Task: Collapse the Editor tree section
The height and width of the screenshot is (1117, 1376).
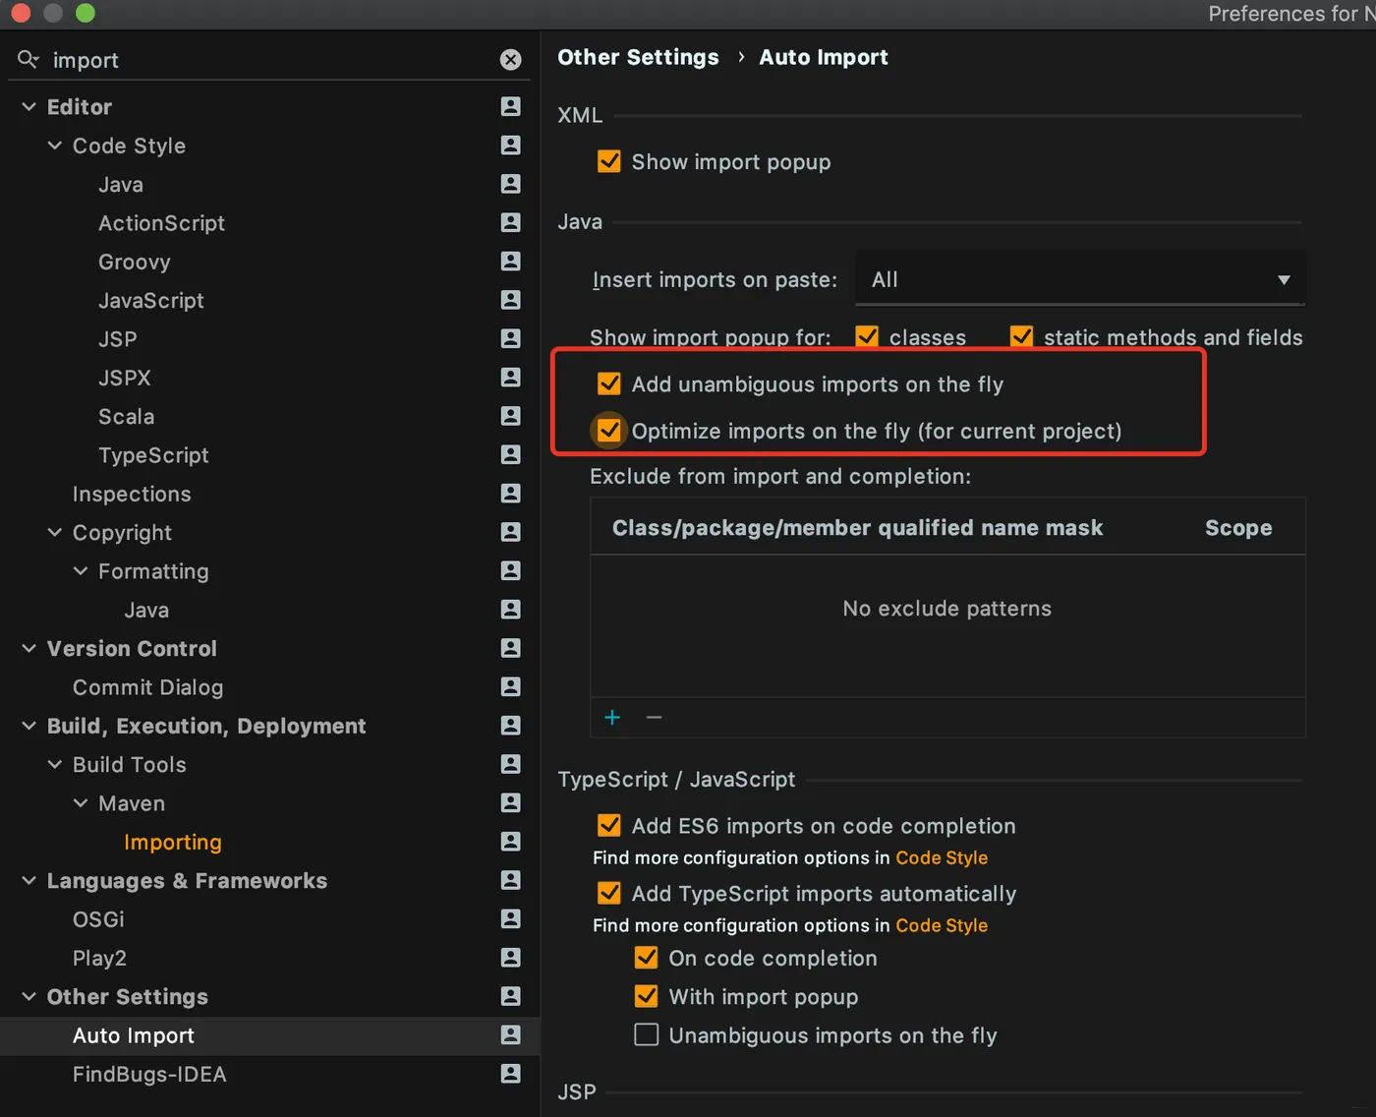Action: coord(29,106)
